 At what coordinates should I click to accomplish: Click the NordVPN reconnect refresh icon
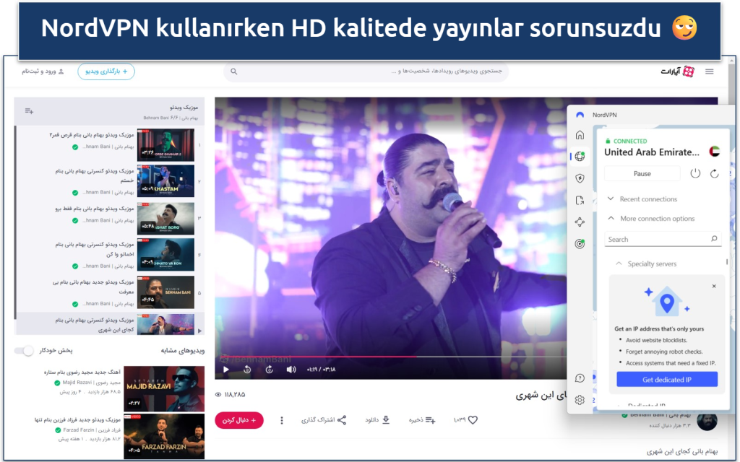[x=715, y=173]
